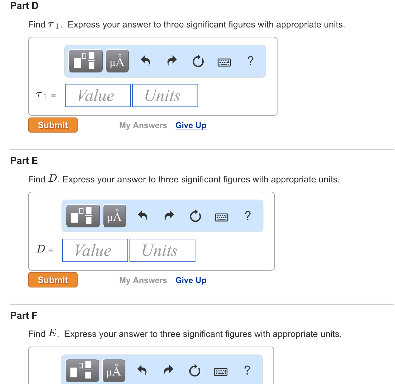Open the equation template palette in Part F
Viewport: 395px width, 384px height.
[82, 370]
